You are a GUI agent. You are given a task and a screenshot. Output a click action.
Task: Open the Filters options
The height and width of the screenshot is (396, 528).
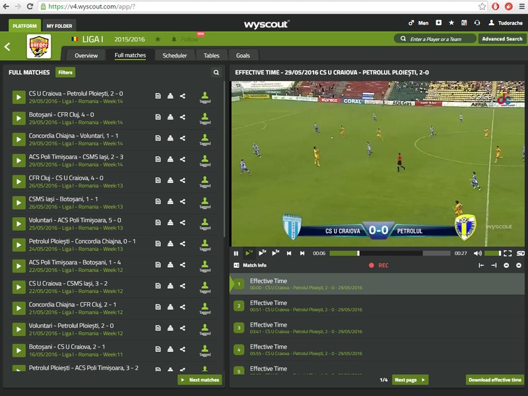pyautogui.click(x=65, y=73)
